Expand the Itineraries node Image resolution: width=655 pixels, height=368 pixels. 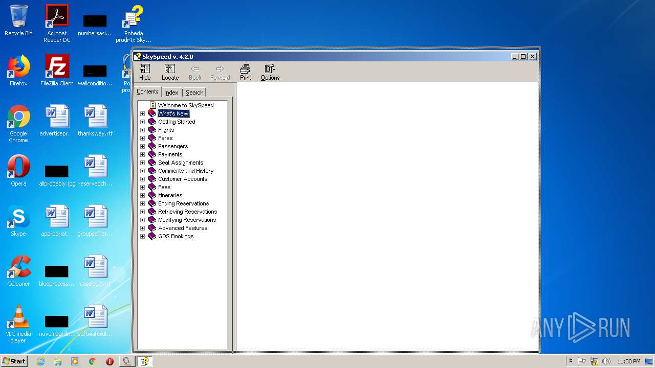143,195
